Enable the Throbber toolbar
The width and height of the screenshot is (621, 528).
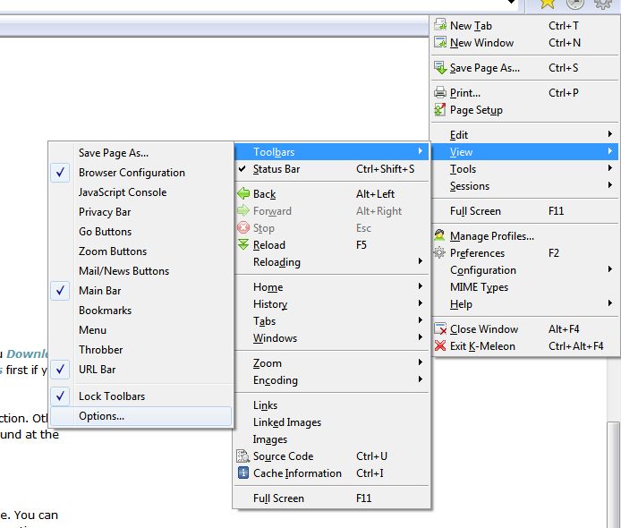pyautogui.click(x=141, y=350)
